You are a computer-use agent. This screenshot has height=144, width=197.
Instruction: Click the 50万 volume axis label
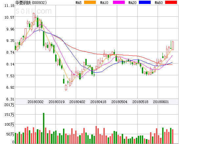click(x=10, y=134)
